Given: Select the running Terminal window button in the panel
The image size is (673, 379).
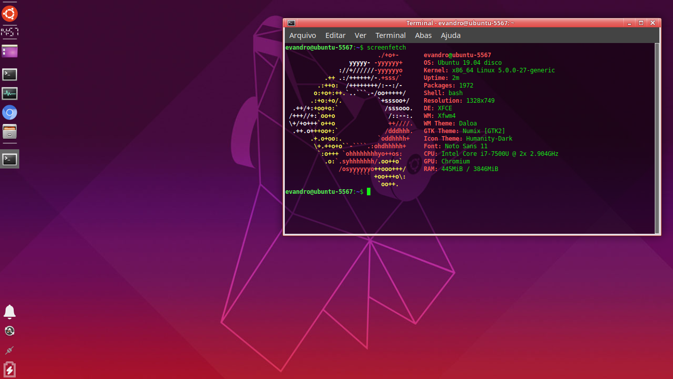Looking at the screenshot, I should click(10, 159).
